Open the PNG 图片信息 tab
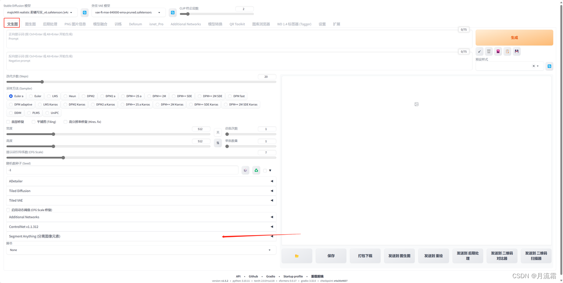563x283 pixels. pos(75,24)
